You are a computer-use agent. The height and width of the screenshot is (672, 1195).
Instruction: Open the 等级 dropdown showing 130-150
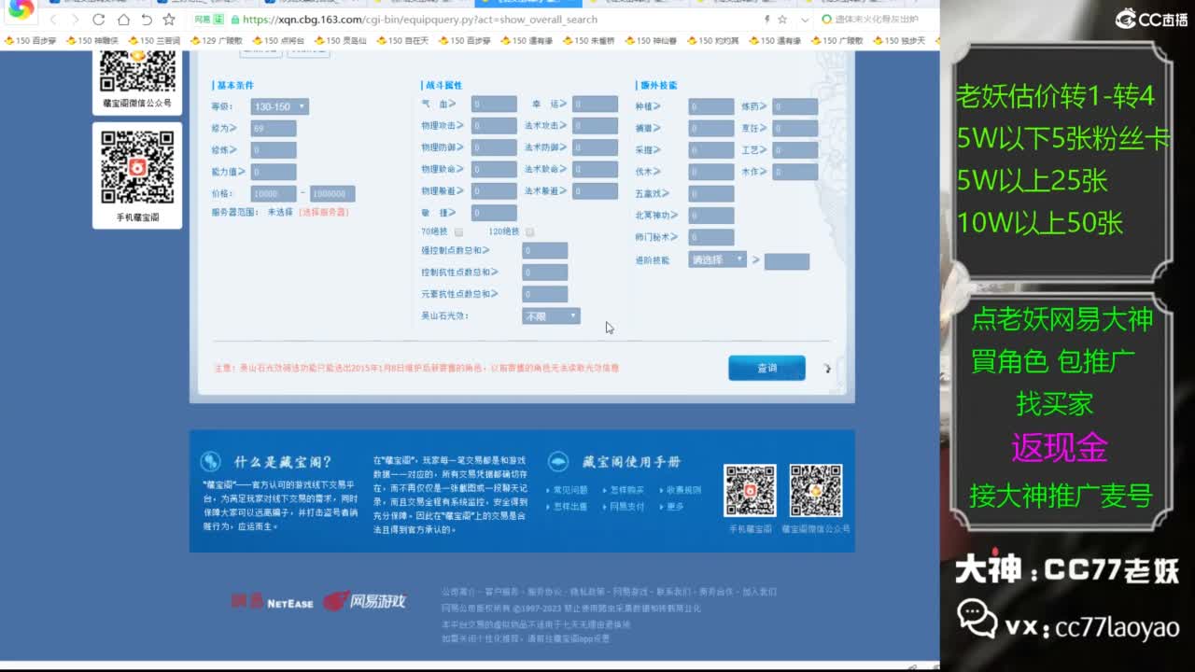pyautogui.click(x=280, y=105)
